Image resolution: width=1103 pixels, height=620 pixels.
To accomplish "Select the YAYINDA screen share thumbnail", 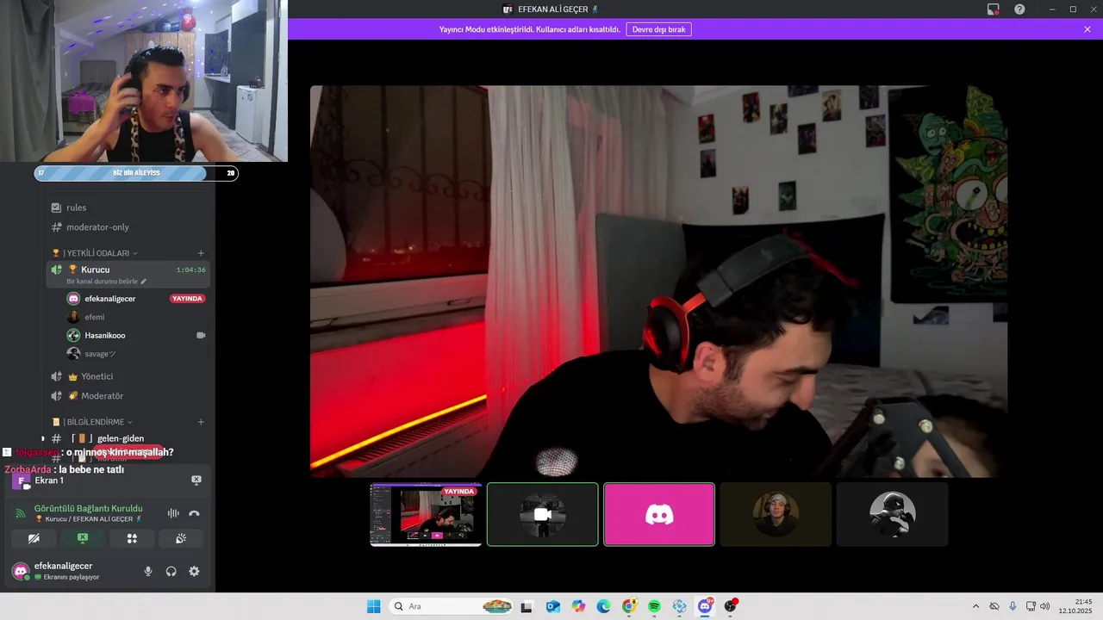I will (426, 514).
